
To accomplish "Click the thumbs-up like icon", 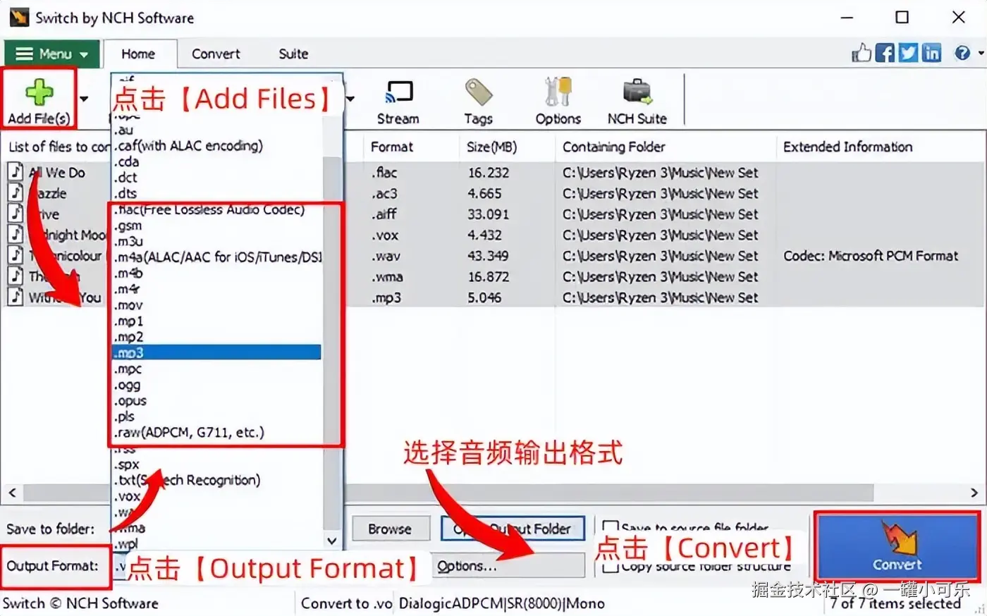I will pos(861,53).
